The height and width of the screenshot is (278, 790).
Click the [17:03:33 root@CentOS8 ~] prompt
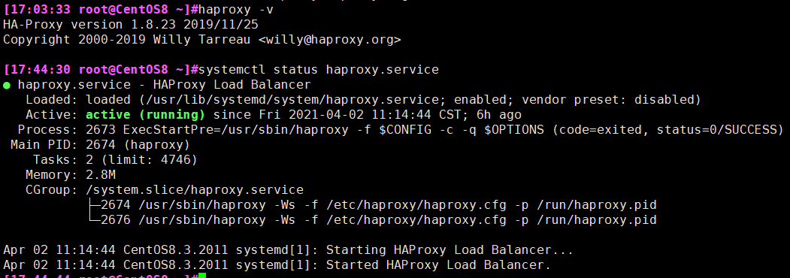click(97, 9)
